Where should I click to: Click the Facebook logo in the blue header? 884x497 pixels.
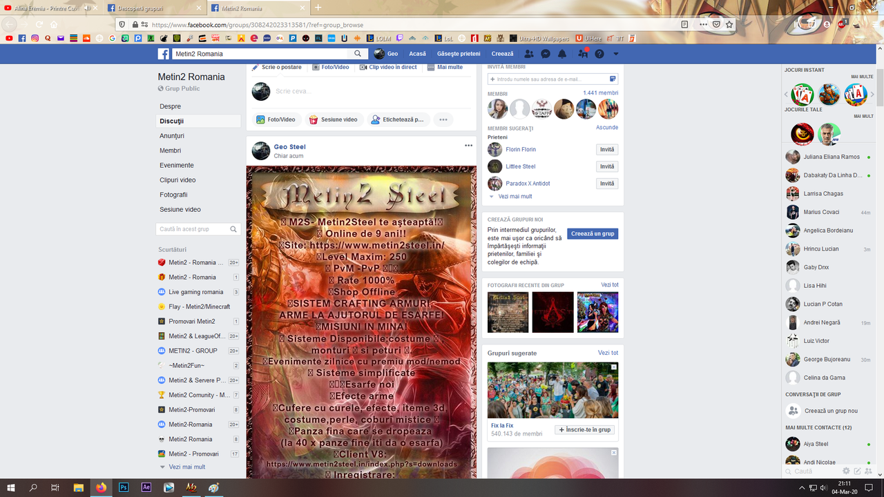[x=164, y=54]
